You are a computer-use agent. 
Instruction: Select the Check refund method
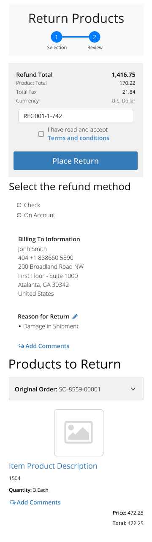[19, 205]
